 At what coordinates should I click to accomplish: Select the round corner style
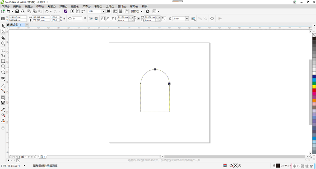click(103, 18)
